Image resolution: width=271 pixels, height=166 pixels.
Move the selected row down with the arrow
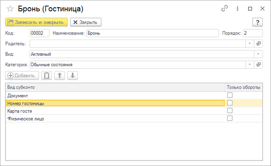(x=73, y=76)
